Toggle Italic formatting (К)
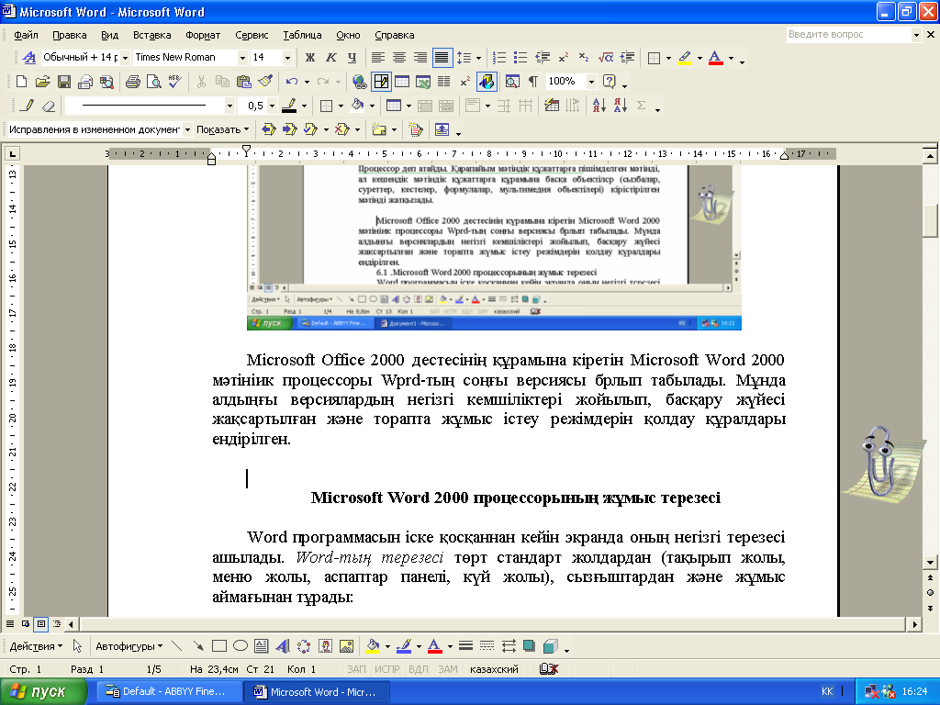The width and height of the screenshot is (940, 705). pyautogui.click(x=330, y=58)
